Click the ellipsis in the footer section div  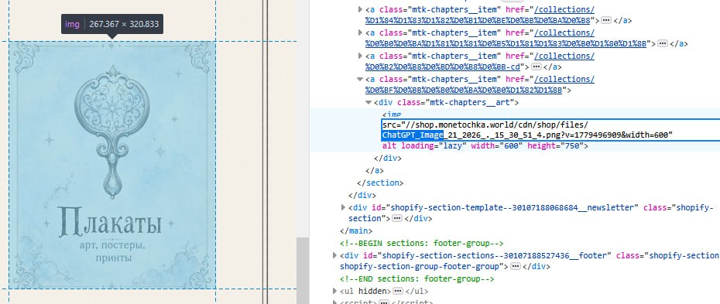(516, 266)
